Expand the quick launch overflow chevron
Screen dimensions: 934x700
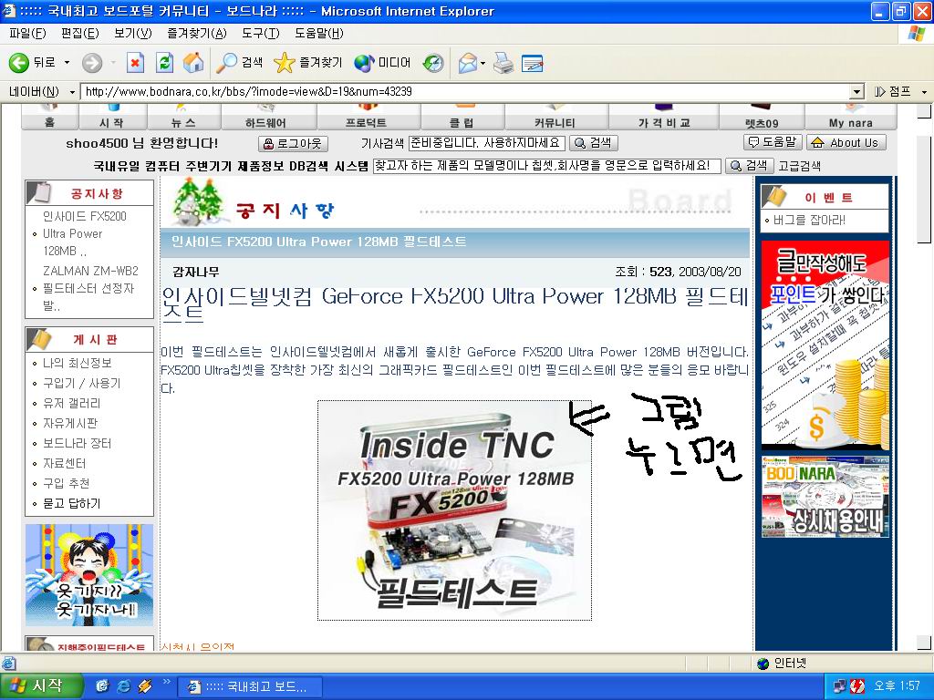point(166,682)
